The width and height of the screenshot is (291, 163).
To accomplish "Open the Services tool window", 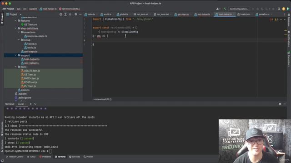I will pos(75,157).
